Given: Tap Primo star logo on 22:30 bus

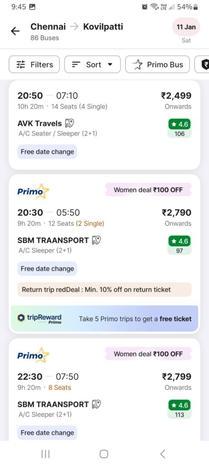Looking at the screenshot, I should 33,355.
